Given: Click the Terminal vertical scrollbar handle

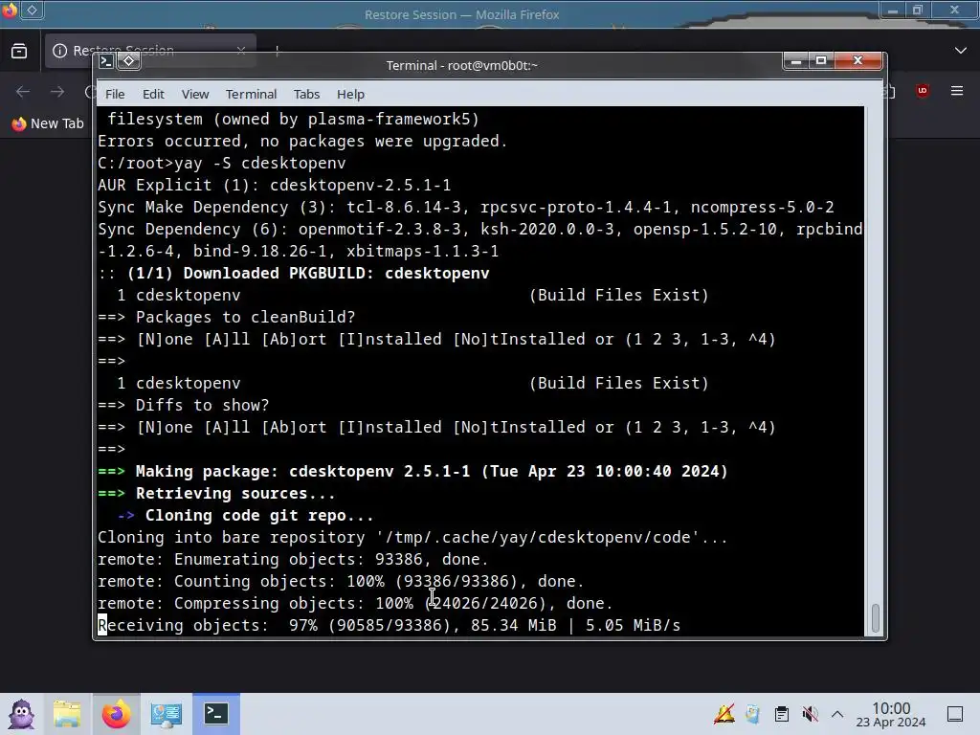Looking at the screenshot, I should click(x=875, y=617).
